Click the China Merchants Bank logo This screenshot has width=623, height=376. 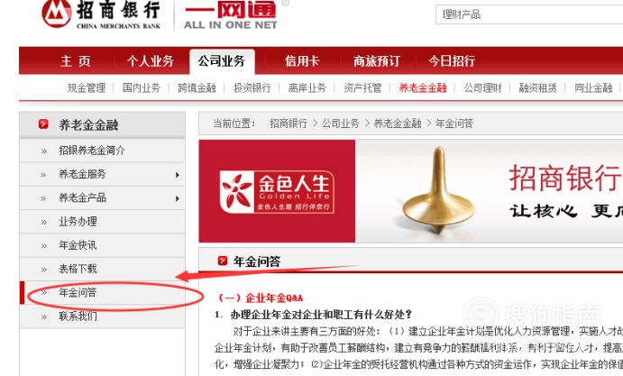101,14
